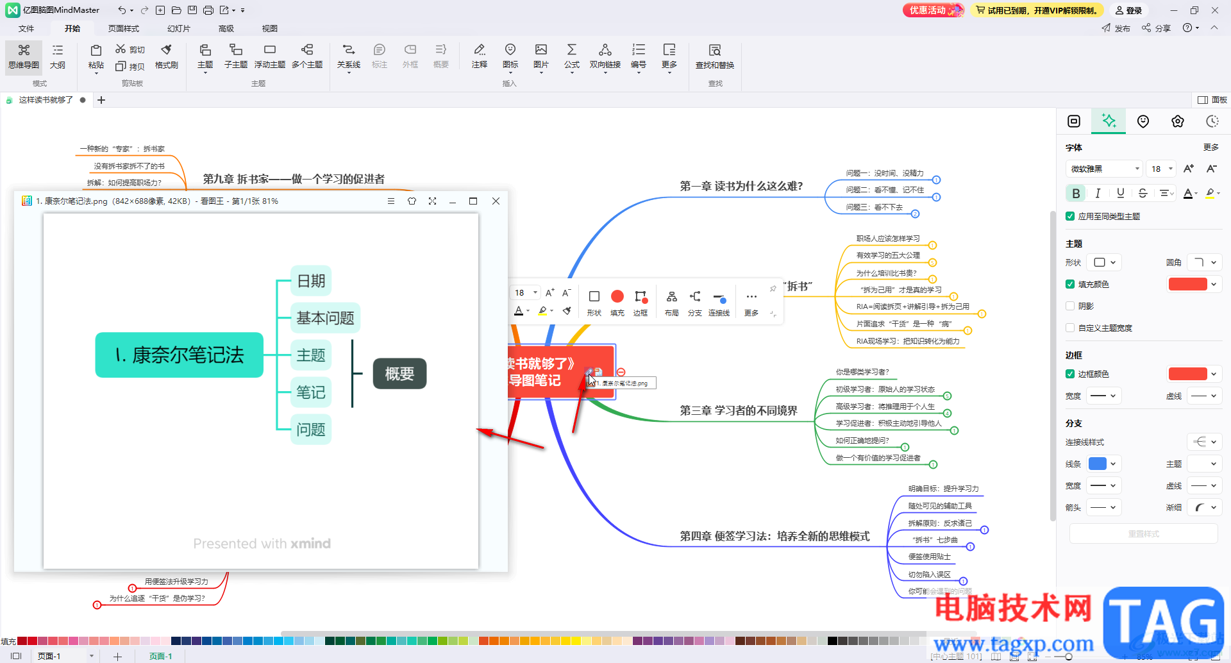Viewport: 1231px width, 663px height.
Task: Open the font family 微软雅黑 dropdown
Action: click(1104, 169)
